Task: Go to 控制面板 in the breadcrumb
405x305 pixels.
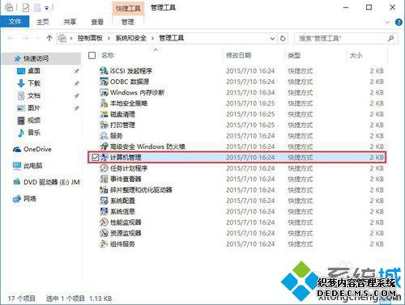Action: tap(90, 38)
